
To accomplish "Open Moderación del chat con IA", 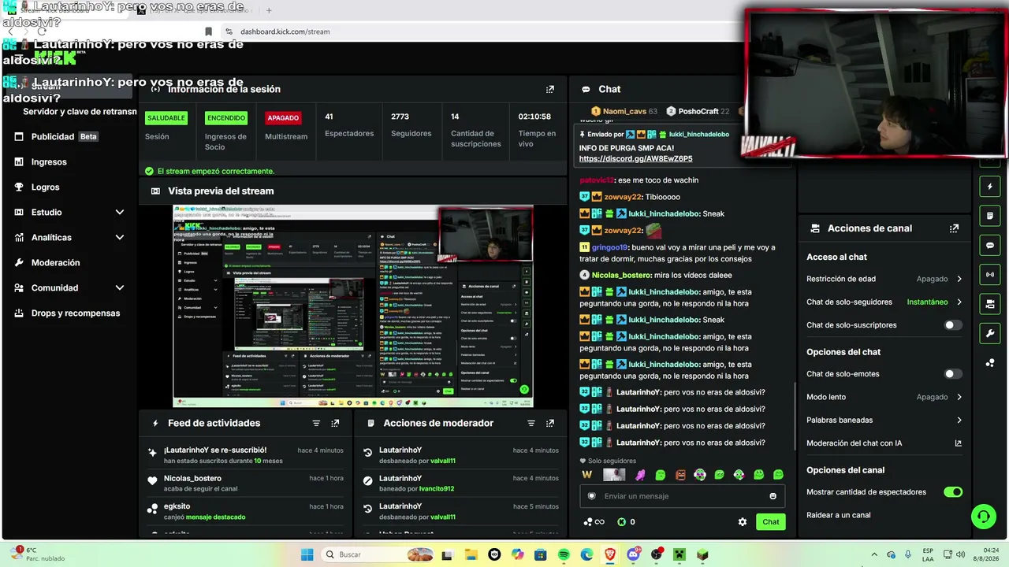I will pos(884,443).
